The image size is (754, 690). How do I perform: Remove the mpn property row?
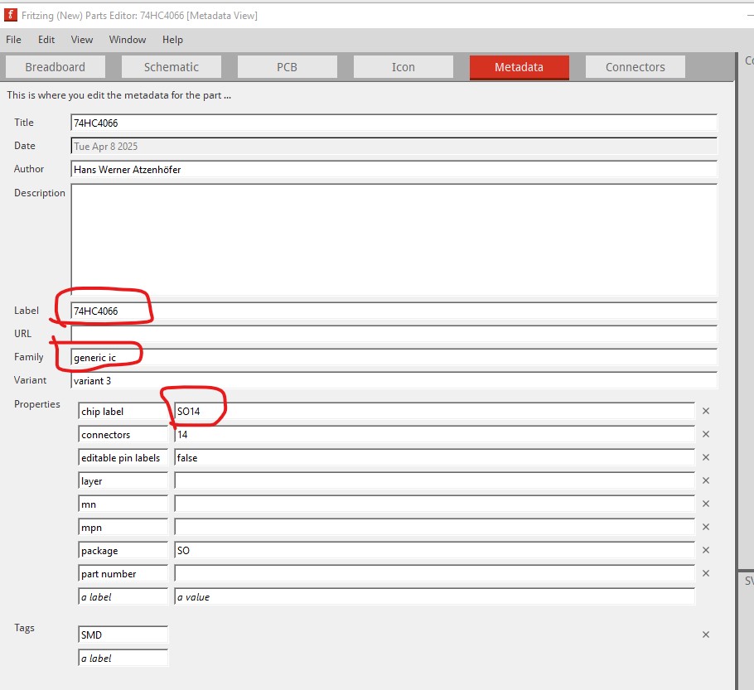point(705,527)
